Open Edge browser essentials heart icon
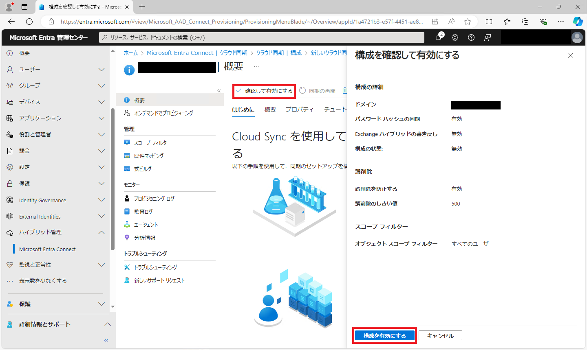This screenshot has width=587, height=350. tap(543, 22)
